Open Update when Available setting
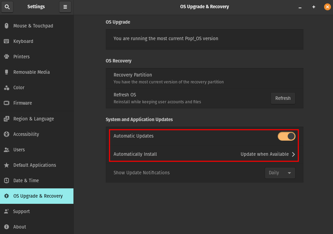The width and height of the screenshot is (333, 234). (x=264, y=154)
